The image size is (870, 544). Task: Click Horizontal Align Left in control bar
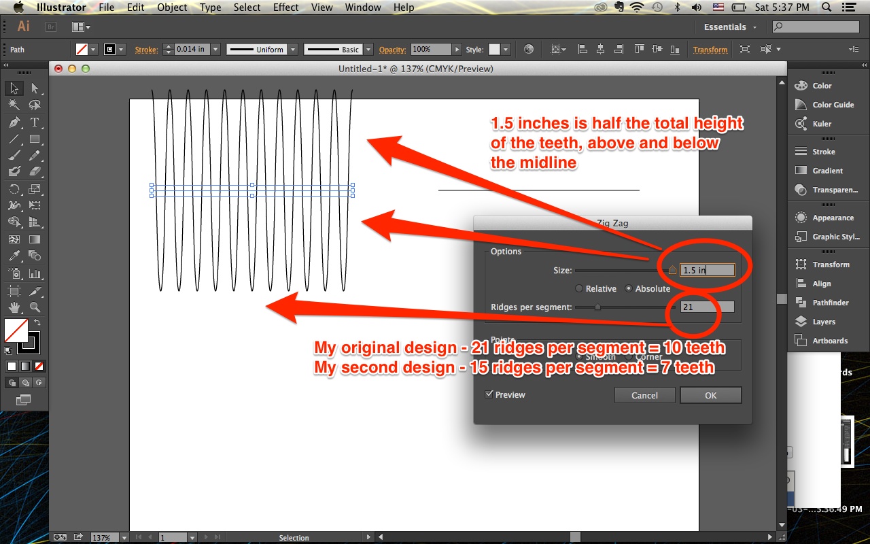[583, 49]
